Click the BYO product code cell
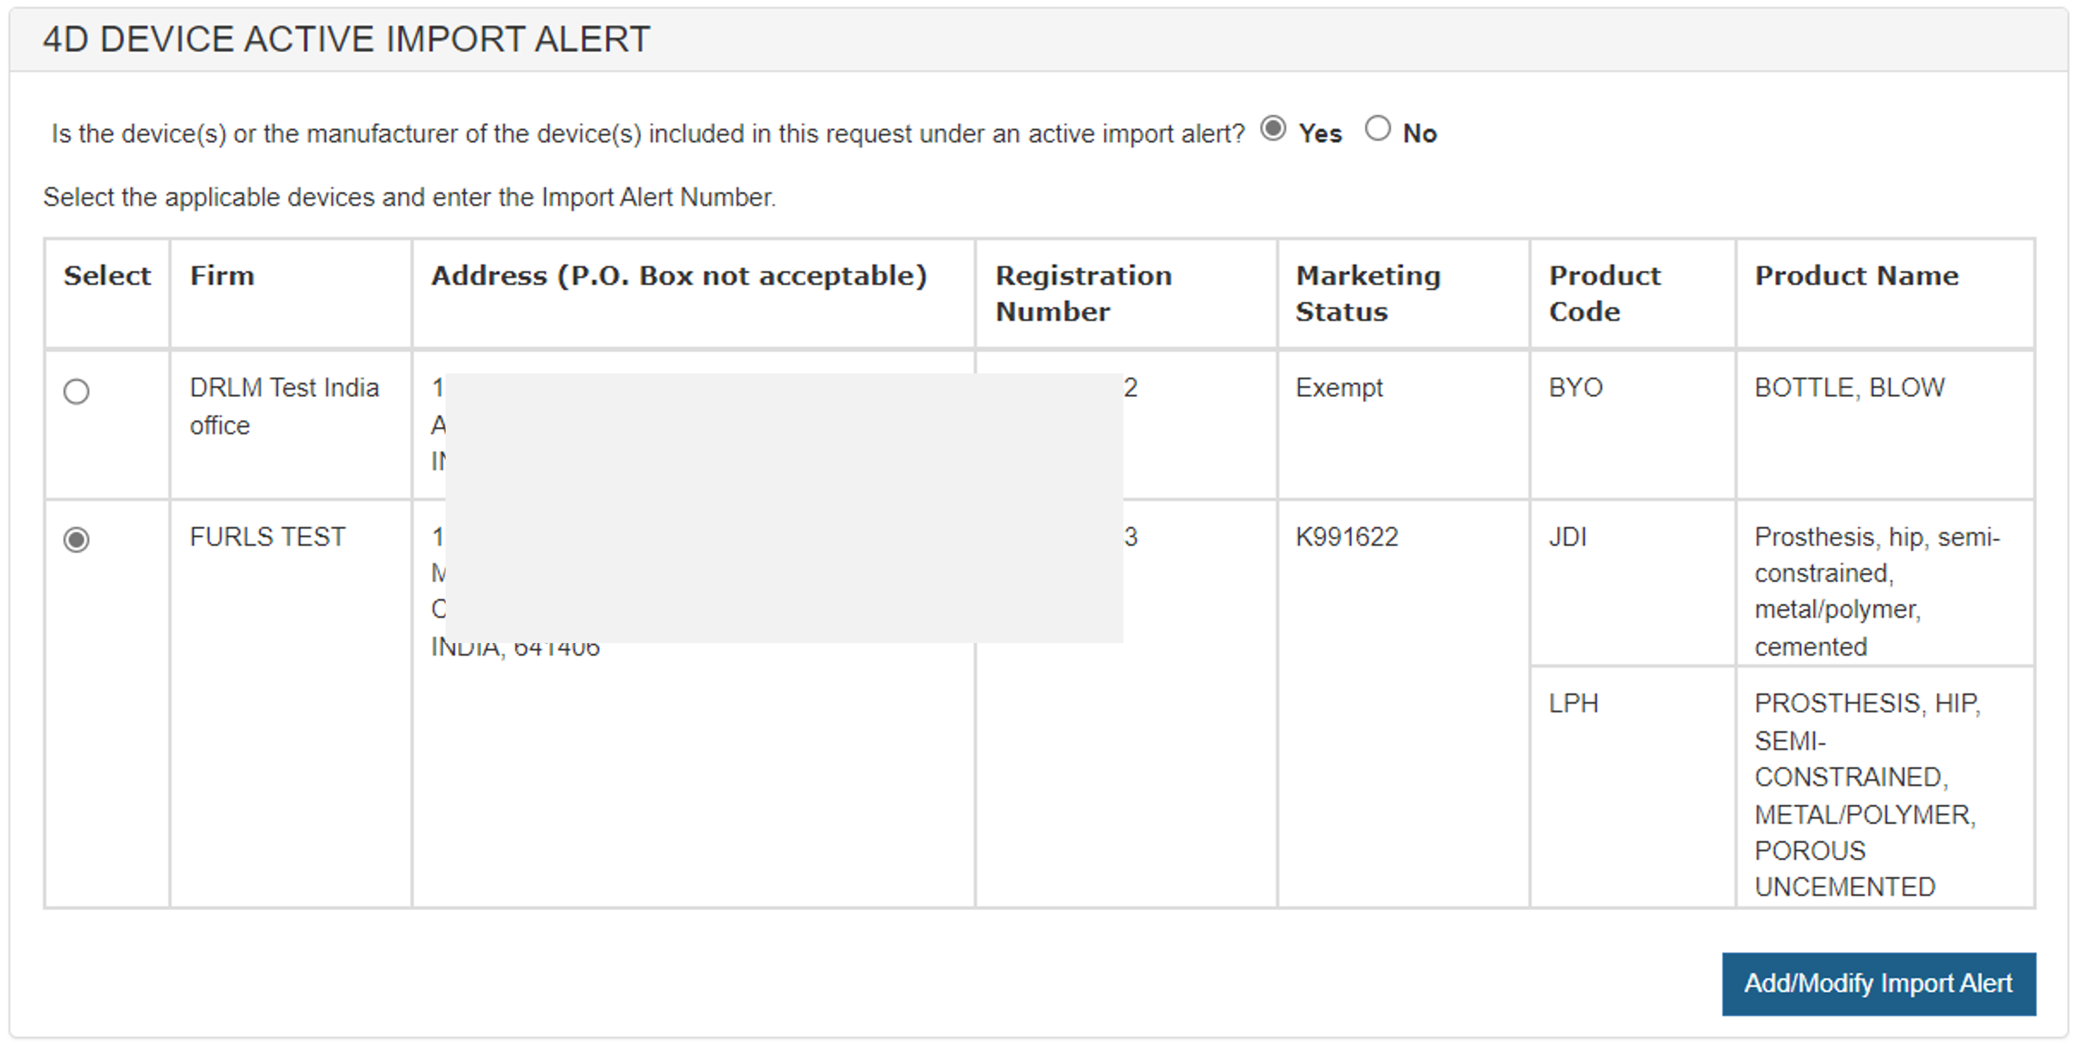Viewport: 2083px width, 1047px height. click(1575, 388)
